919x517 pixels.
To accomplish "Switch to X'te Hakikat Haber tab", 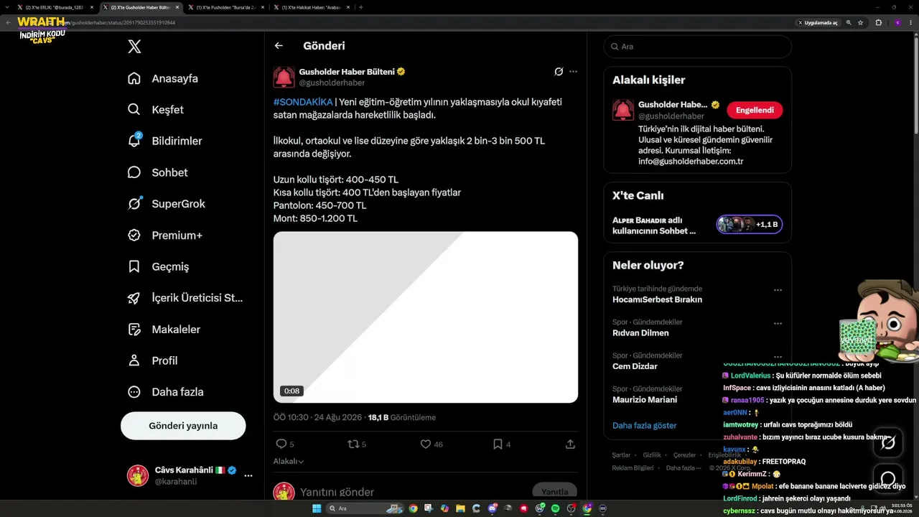I will [312, 7].
